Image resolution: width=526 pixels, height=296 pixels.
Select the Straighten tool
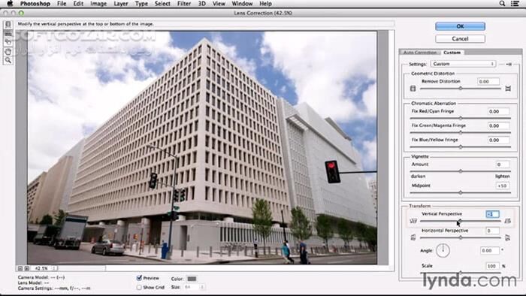(x=8, y=34)
